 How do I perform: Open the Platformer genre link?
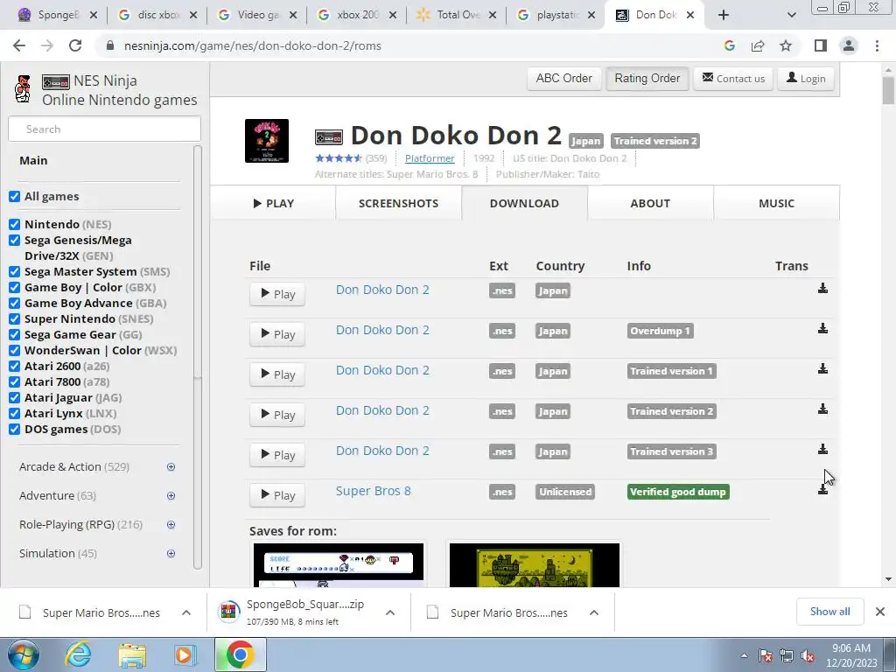click(430, 158)
